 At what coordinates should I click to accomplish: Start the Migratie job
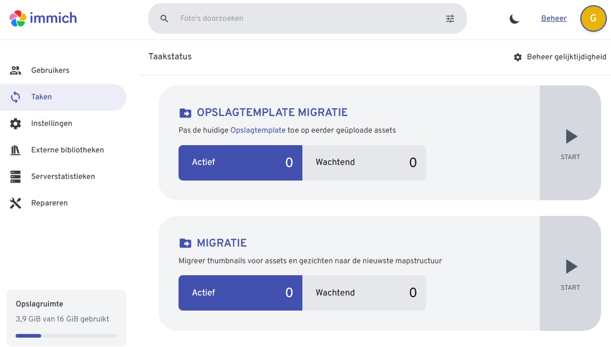[x=570, y=274]
